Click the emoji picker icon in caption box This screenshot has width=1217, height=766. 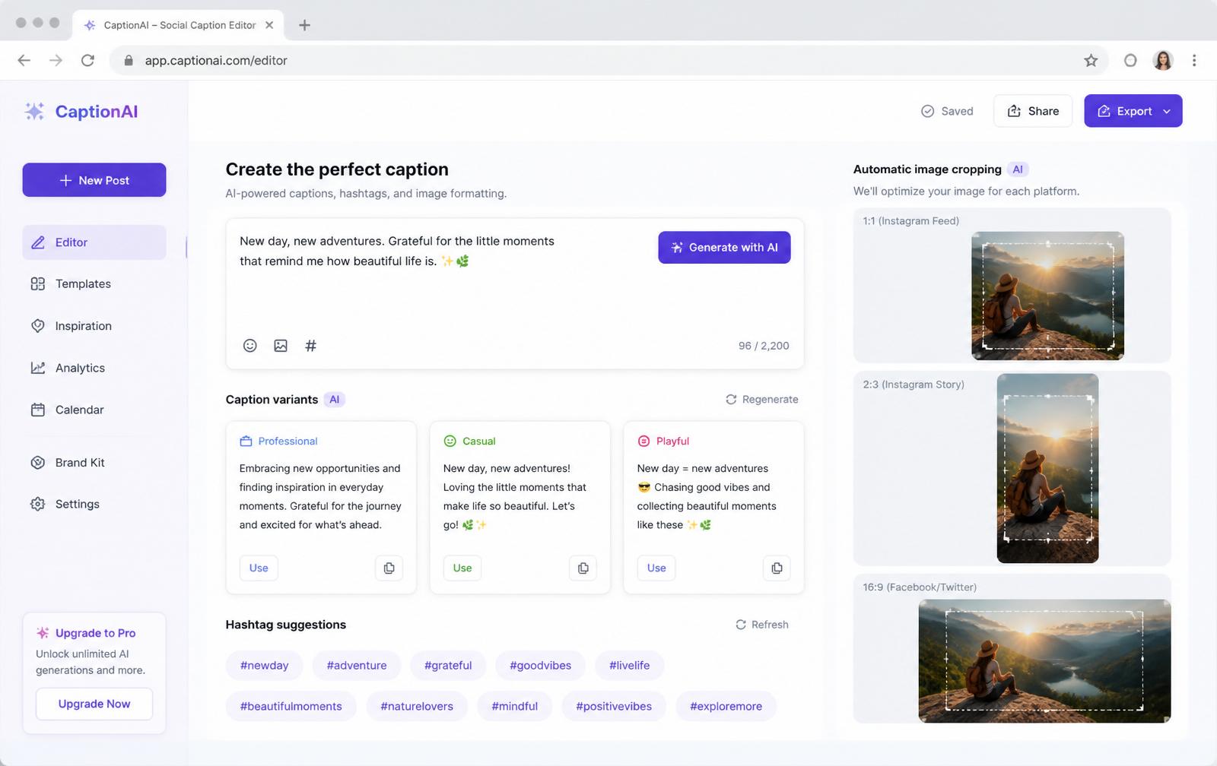tap(249, 346)
